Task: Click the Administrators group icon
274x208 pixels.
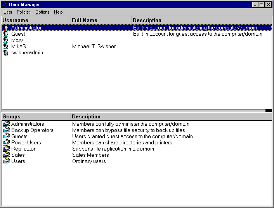Action: 7,124
